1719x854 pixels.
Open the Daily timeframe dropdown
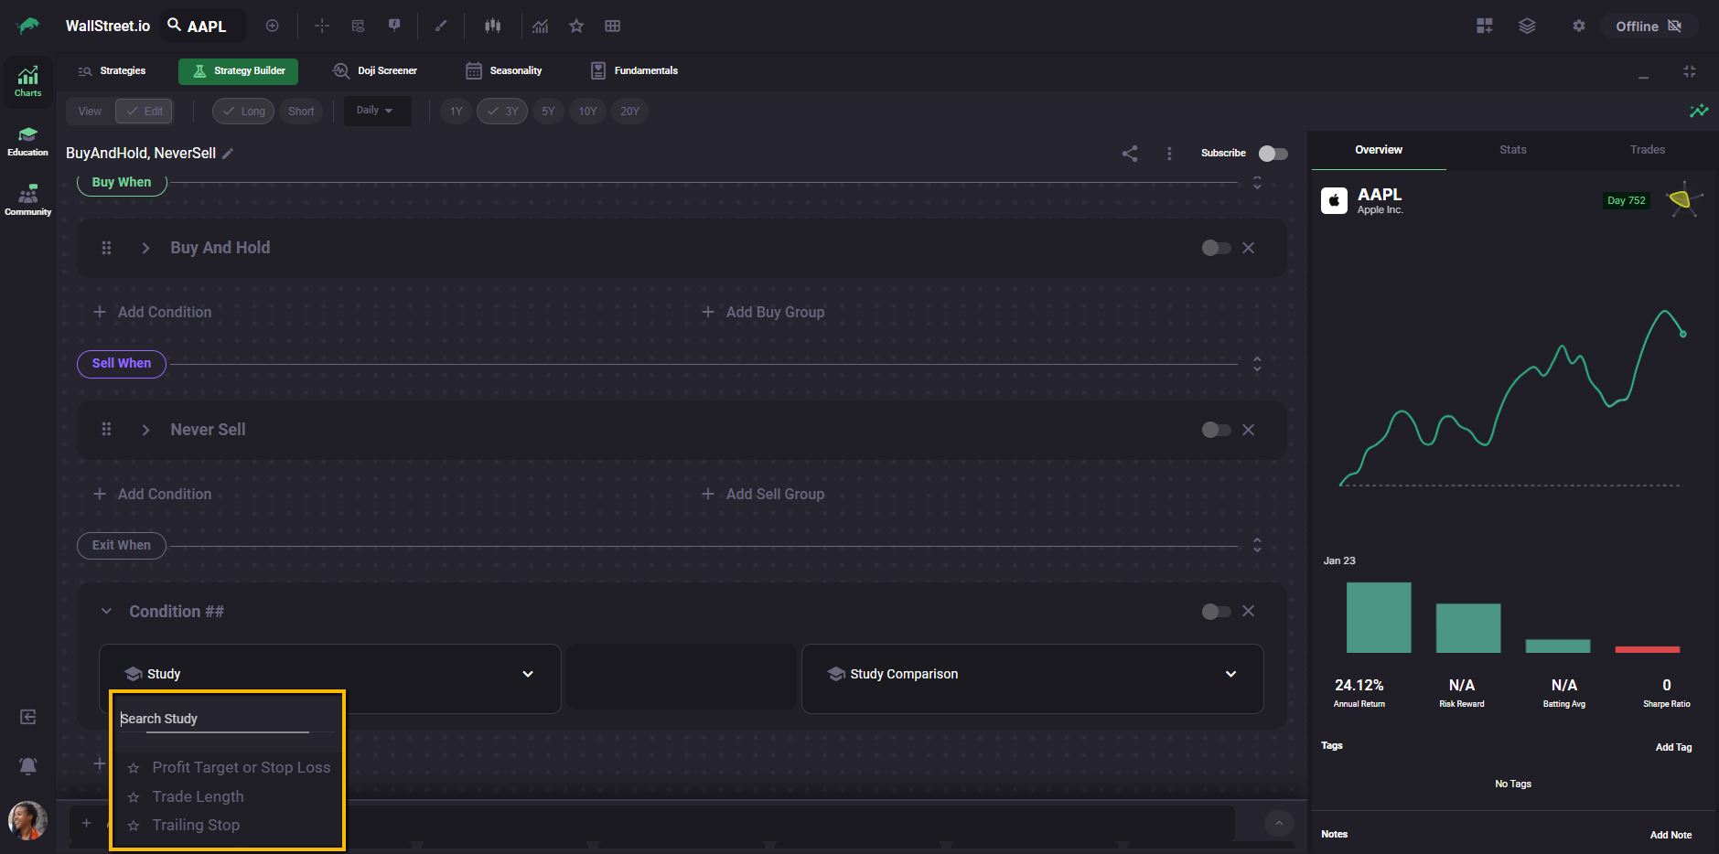375,111
